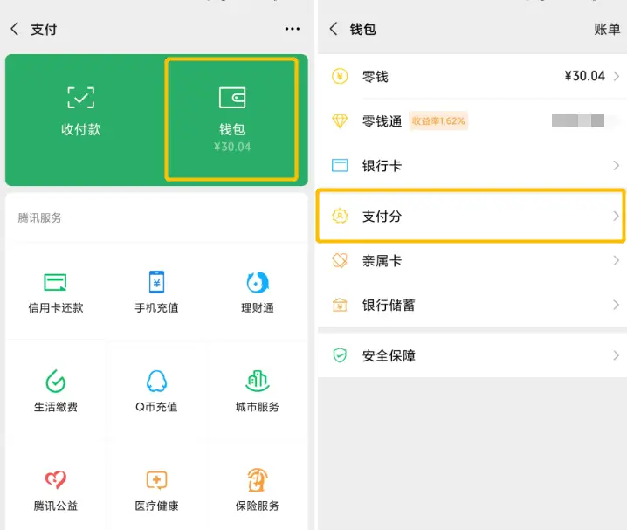Tap the 收付款 scan icon
Viewport: 627px width, 530px height.
click(x=80, y=98)
